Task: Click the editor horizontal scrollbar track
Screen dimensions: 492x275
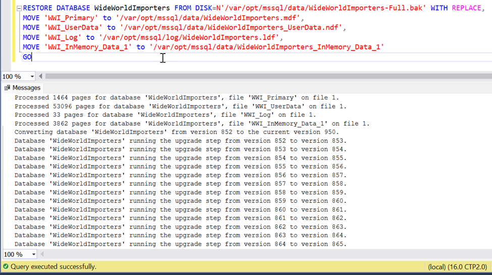Action: click(268, 76)
